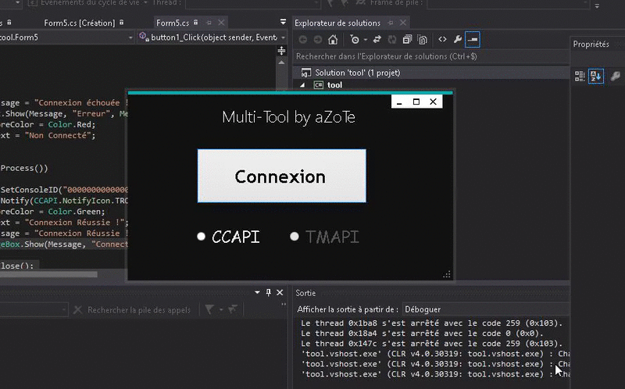Click the Home icon in Solution Explorer
Screen dimensions: 625x389
point(333,40)
